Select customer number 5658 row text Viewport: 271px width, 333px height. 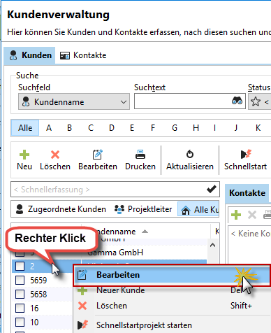pyautogui.click(x=38, y=294)
